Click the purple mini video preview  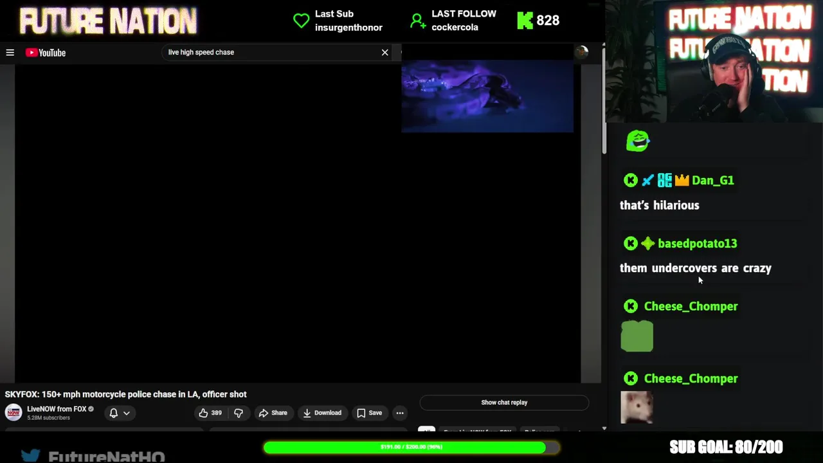point(487,96)
